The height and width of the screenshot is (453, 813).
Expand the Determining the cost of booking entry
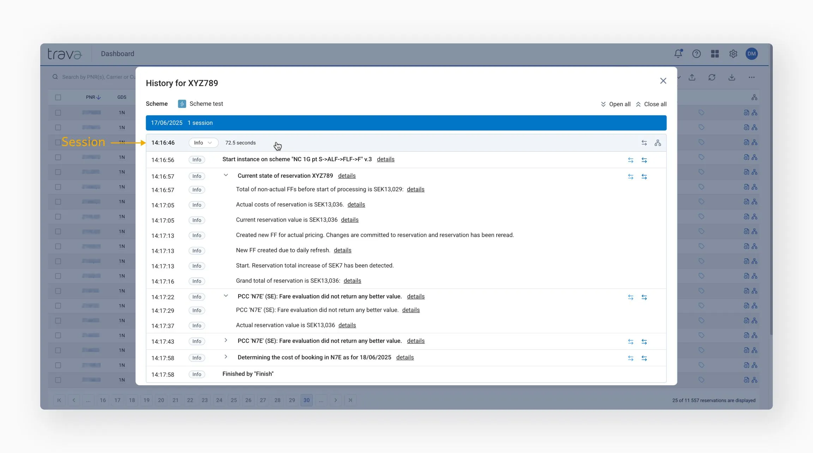coord(226,357)
